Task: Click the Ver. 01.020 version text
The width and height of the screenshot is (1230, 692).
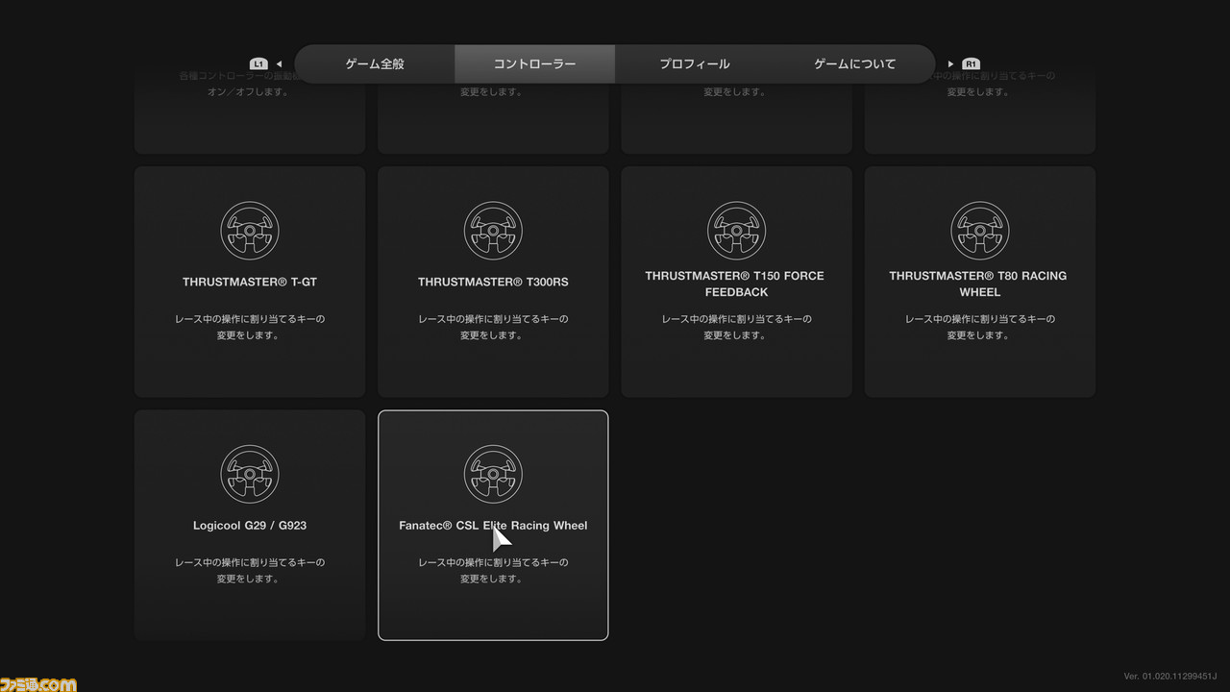Action: click(x=1170, y=677)
